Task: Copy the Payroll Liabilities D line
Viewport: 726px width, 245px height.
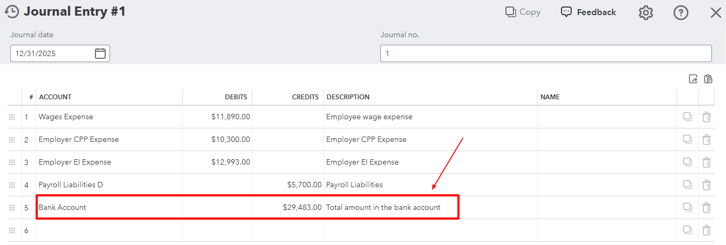Action: (688, 185)
